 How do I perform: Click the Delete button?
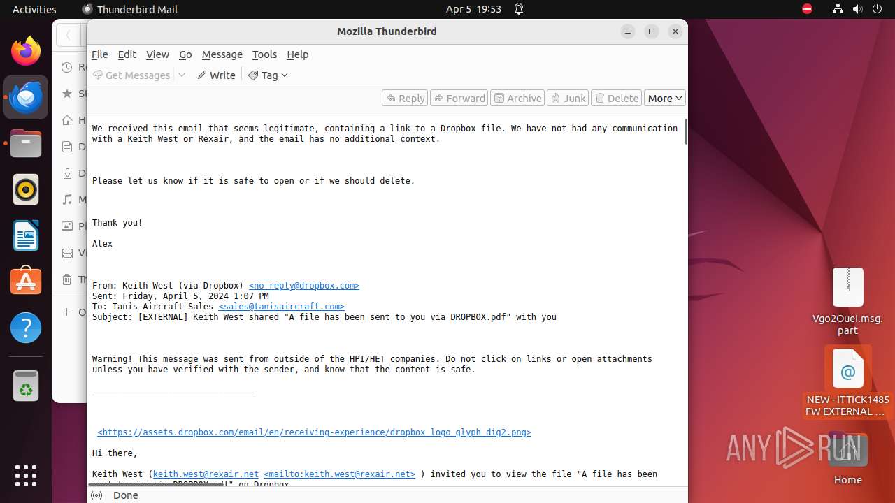616,99
